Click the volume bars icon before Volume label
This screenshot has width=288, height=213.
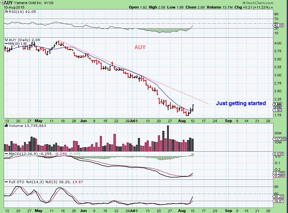click(6, 125)
